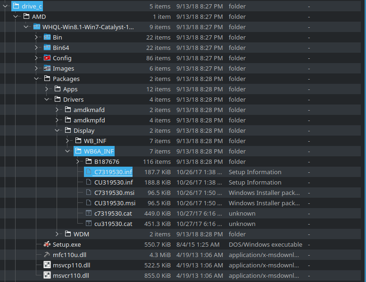The image size is (366, 282).
Task: Select the c7319530.cat file name
Action: point(113,213)
